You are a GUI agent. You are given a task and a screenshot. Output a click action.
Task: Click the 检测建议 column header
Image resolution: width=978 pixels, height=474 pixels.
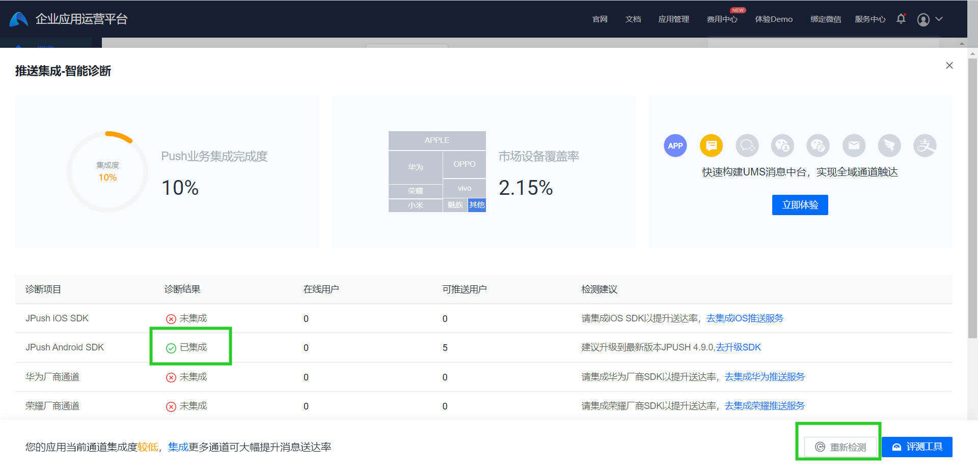point(600,289)
